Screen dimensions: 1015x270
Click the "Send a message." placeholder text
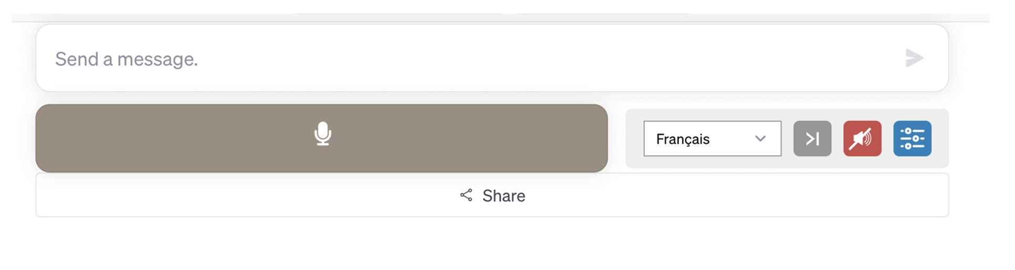127,59
